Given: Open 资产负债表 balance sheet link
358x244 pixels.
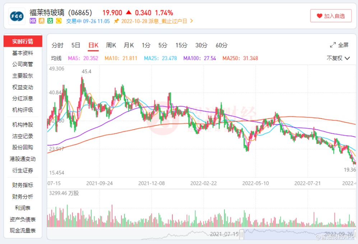Looking at the screenshot, I should coord(23,219).
